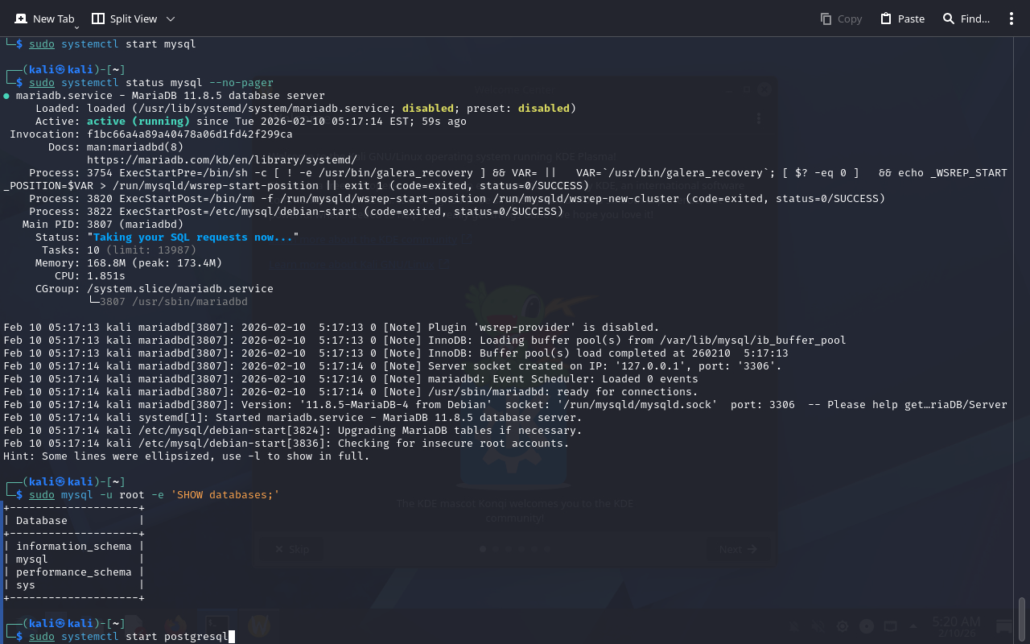The image size is (1030, 644).
Task: Open the Find search bar
Action: (966, 19)
